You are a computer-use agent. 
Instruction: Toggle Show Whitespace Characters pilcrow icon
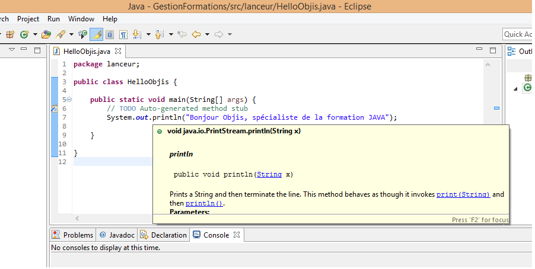[123, 34]
